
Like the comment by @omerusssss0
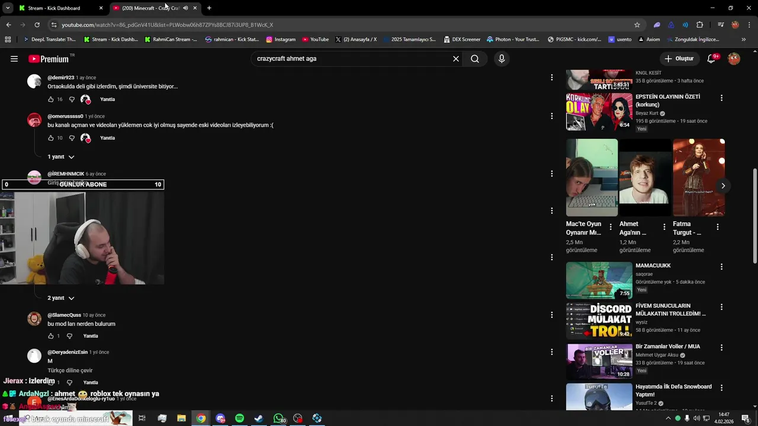51,138
